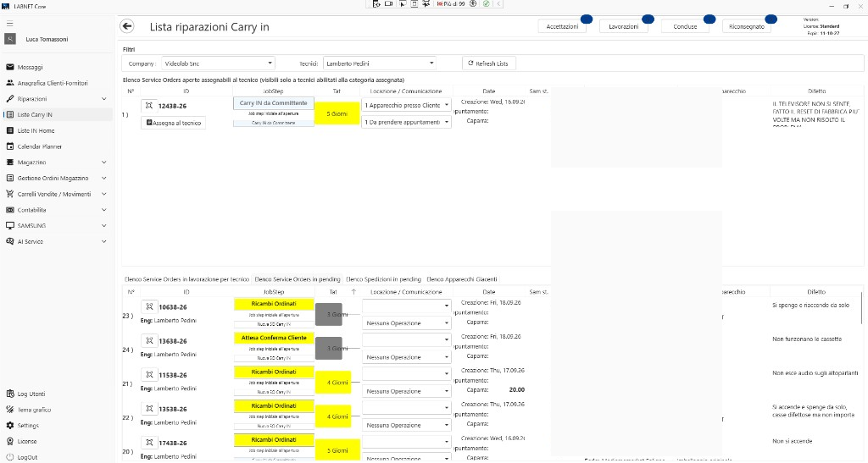Click the JobStep column header in upper table

[274, 91]
